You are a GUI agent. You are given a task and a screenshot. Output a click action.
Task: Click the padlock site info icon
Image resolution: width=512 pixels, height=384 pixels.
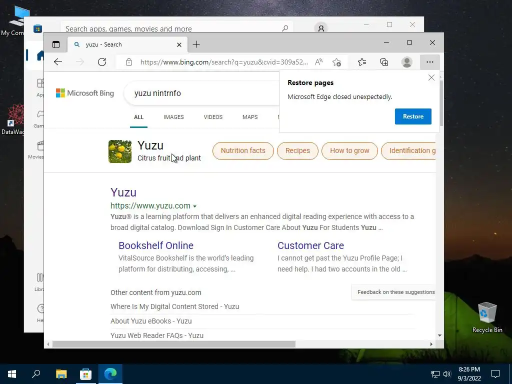[x=129, y=62]
